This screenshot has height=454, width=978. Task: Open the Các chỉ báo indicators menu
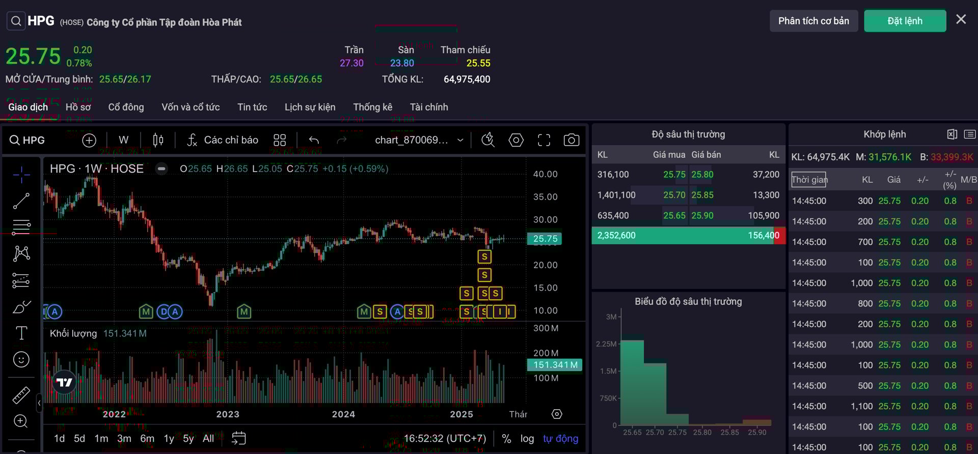click(223, 140)
